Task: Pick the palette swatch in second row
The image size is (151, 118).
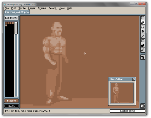Action: tap(6, 25)
